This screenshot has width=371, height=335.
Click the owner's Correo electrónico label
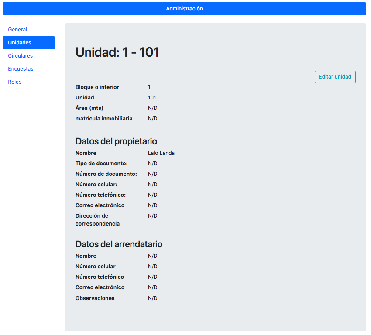pyautogui.click(x=100, y=205)
